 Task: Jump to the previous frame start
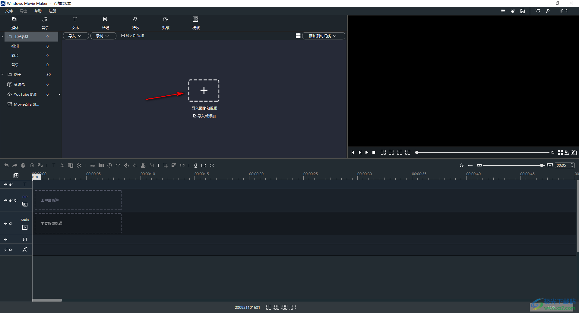pyautogui.click(x=353, y=153)
